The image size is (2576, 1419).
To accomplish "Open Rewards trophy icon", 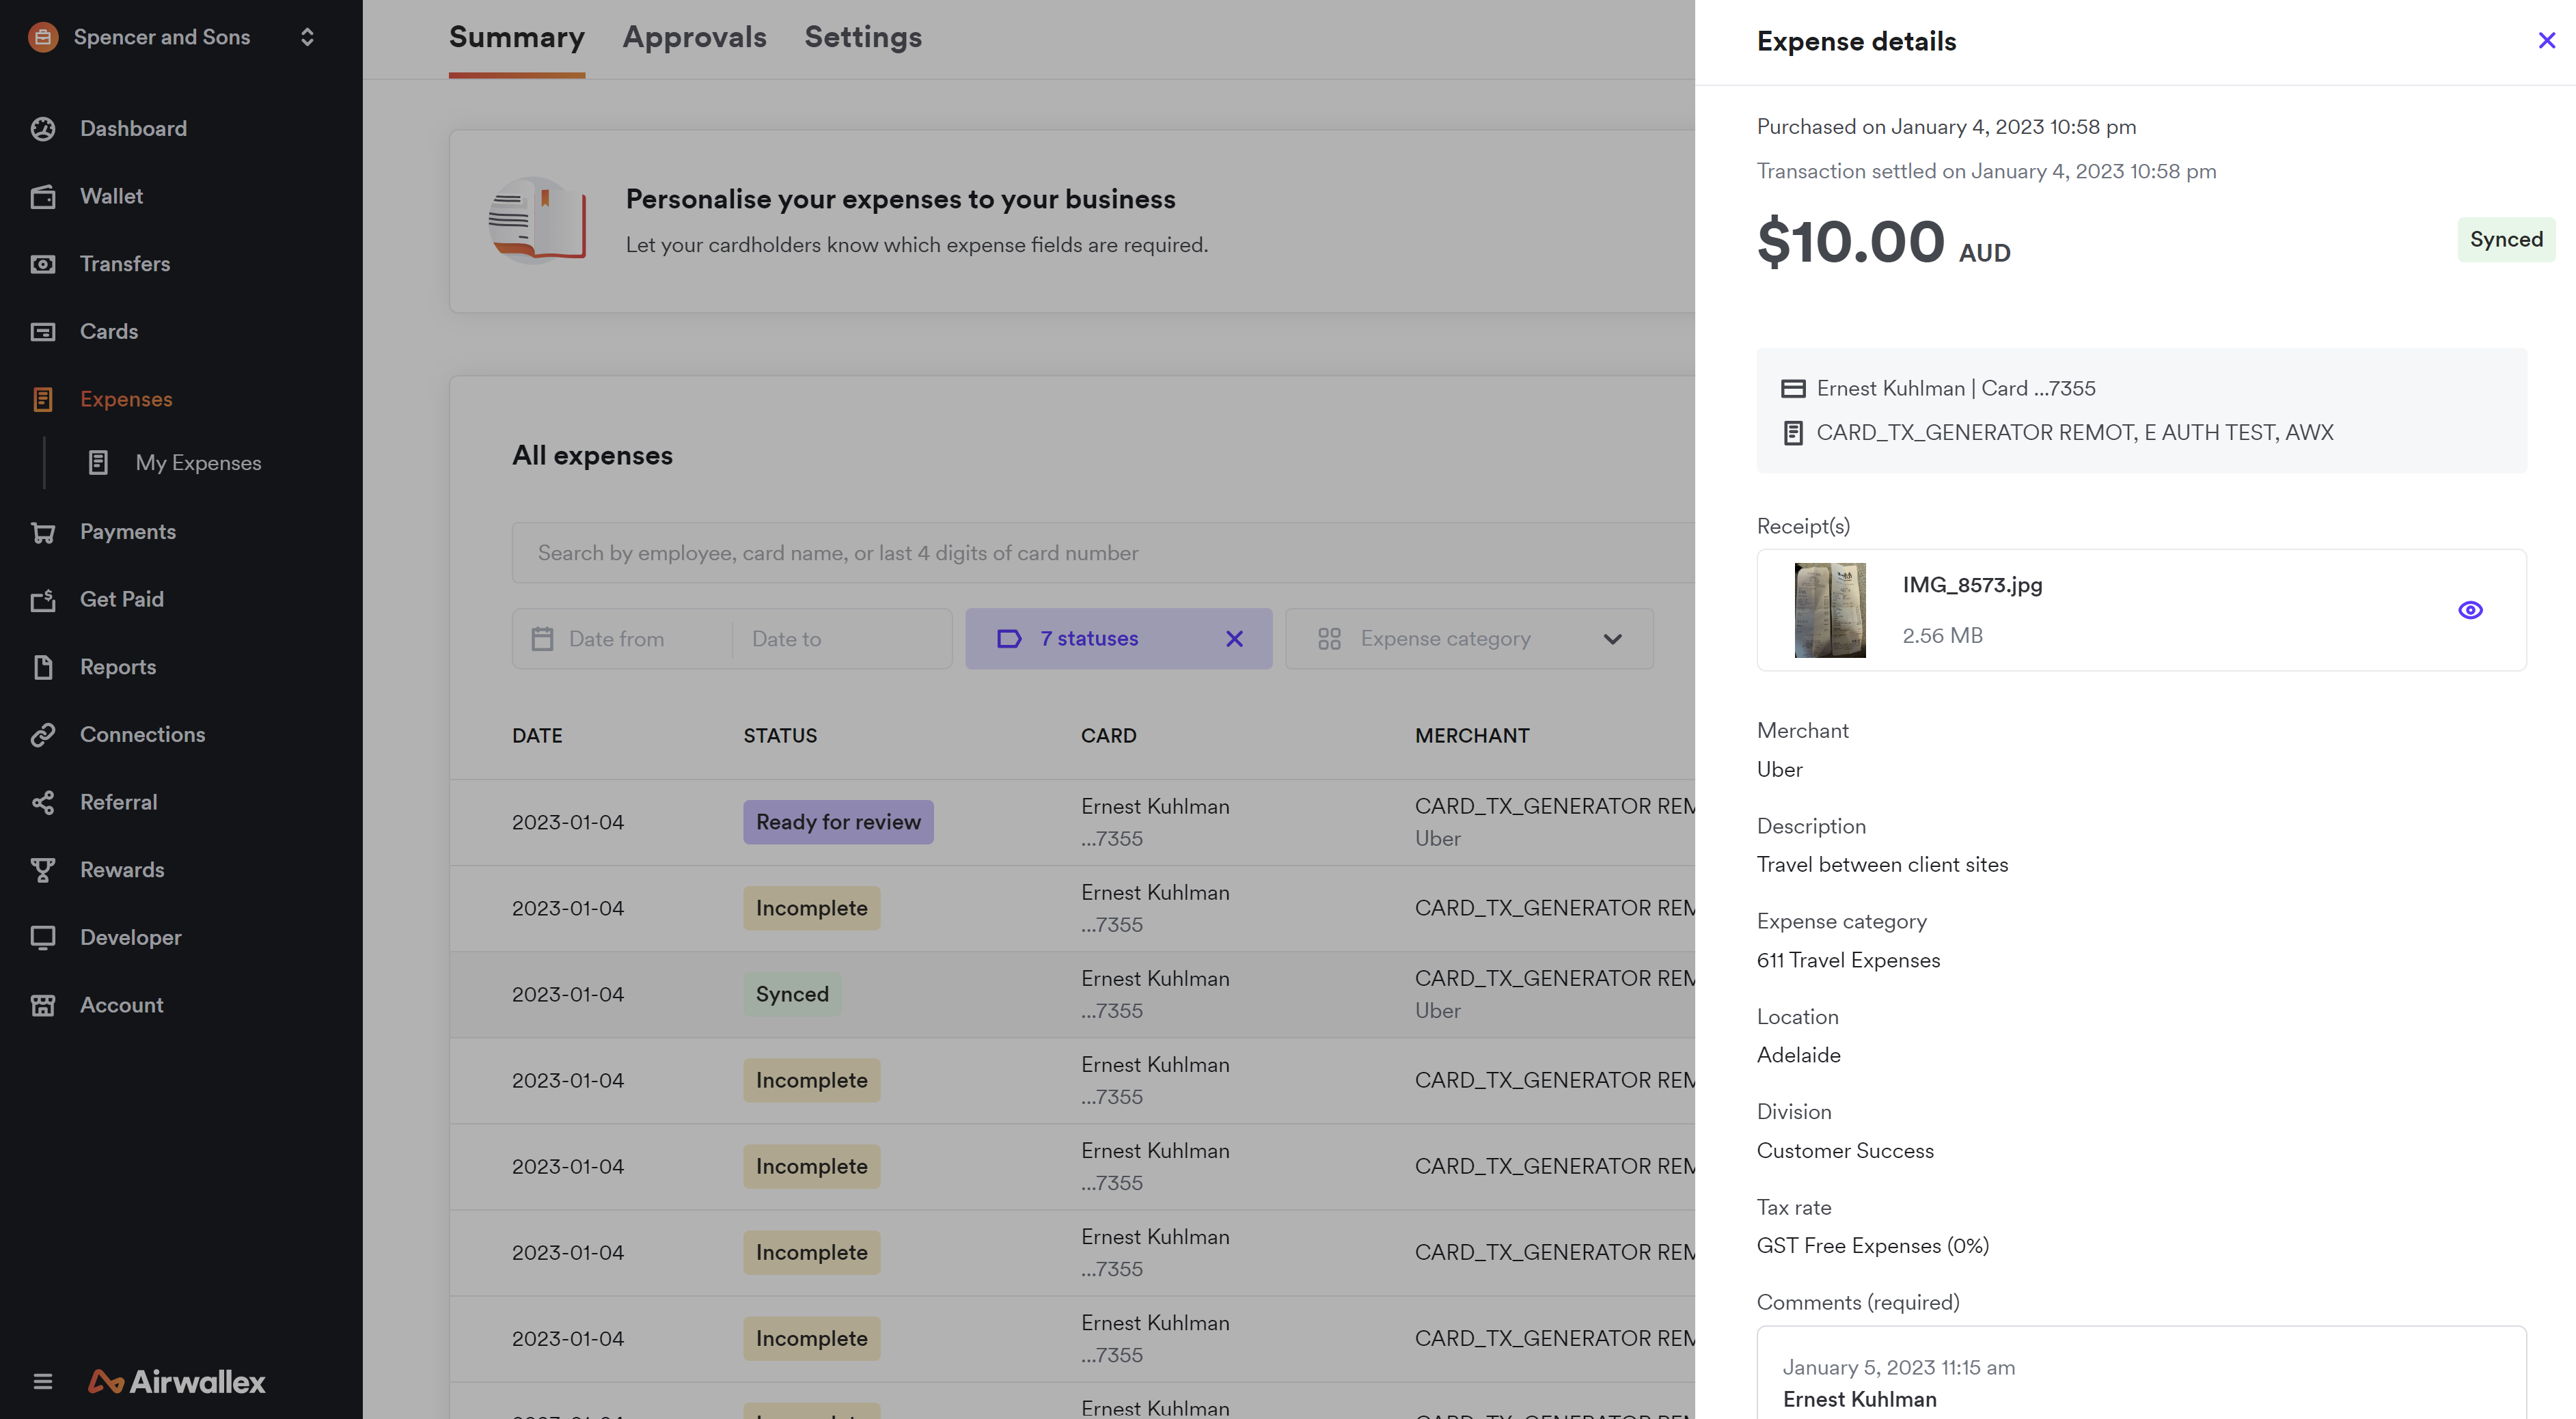I will coord(43,870).
